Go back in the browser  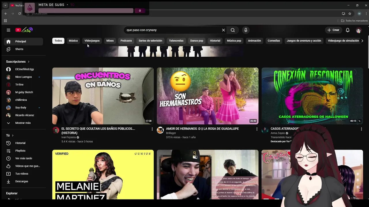click(x=6, y=14)
